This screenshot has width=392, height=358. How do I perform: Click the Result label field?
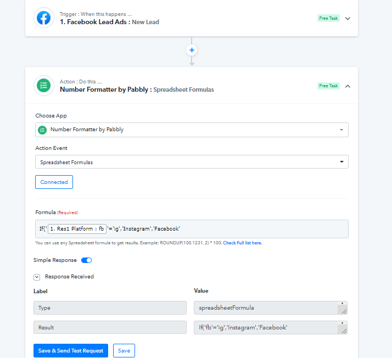110,327
